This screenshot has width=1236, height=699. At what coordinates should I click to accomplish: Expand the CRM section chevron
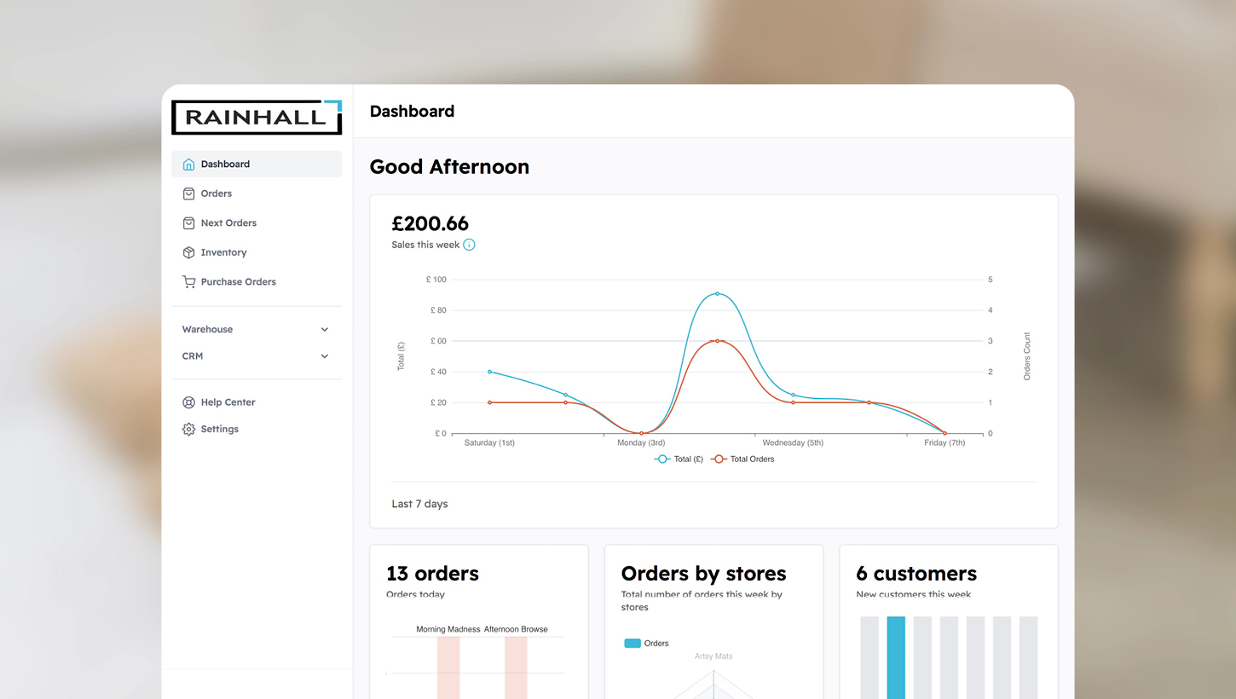coord(325,356)
